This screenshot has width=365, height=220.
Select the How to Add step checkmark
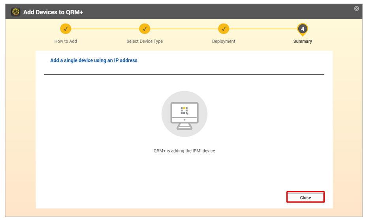click(x=66, y=29)
